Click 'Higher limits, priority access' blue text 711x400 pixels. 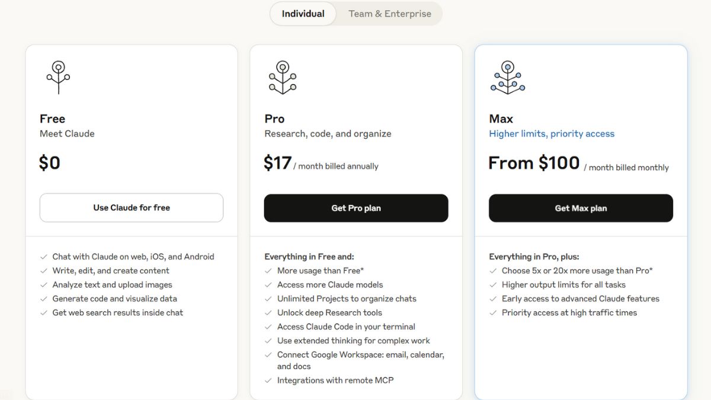click(x=552, y=134)
